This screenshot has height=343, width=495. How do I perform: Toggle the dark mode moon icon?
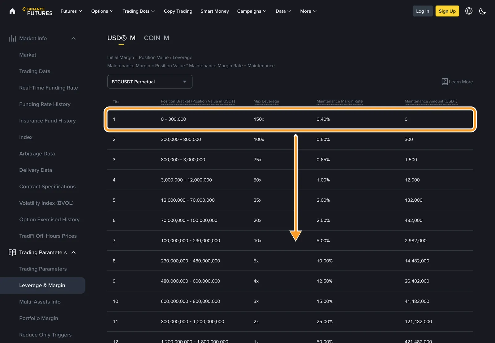[482, 11]
